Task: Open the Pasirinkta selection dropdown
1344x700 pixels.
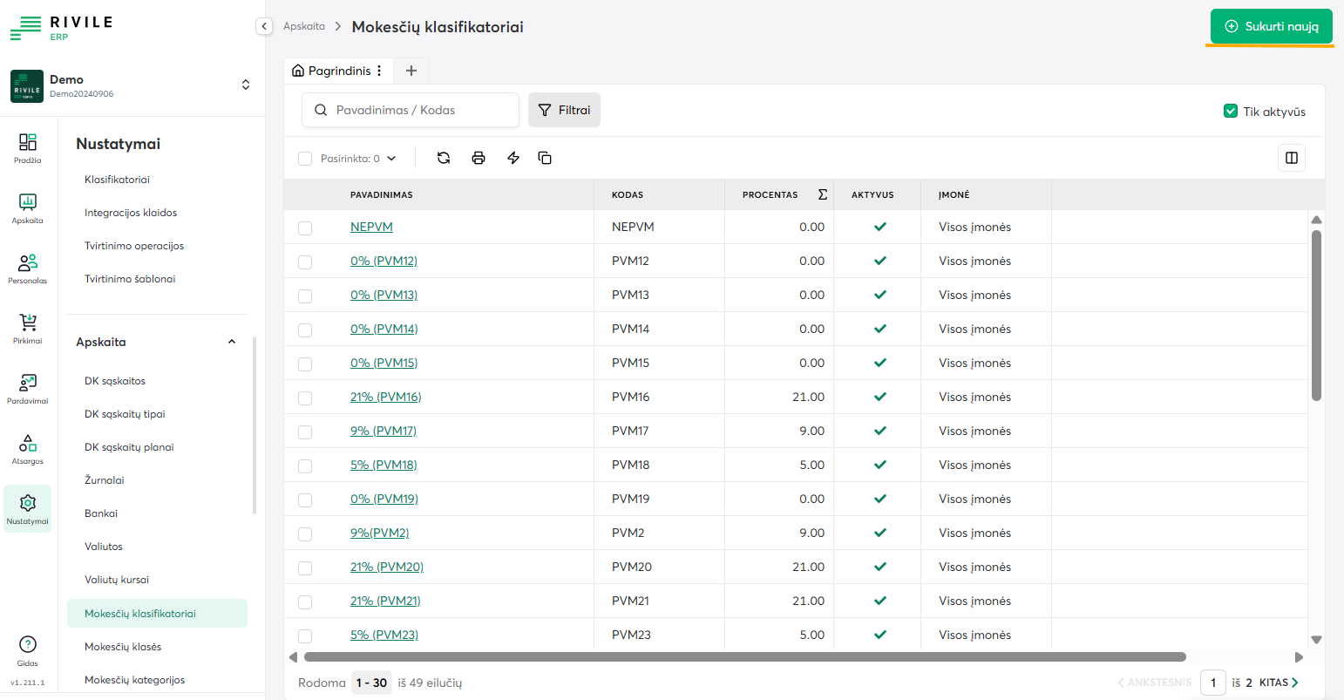Action: tap(391, 159)
